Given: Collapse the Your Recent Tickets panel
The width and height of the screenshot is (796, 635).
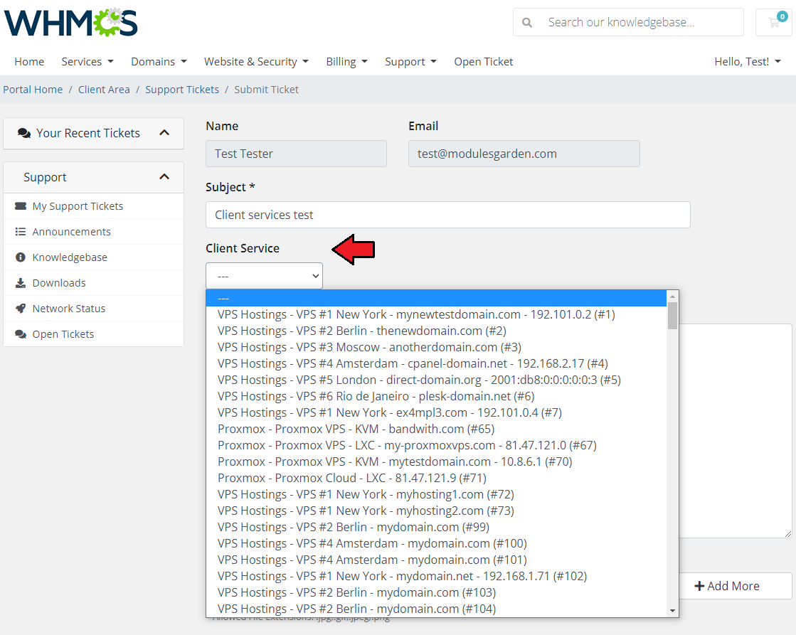Looking at the screenshot, I should tap(164, 132).
